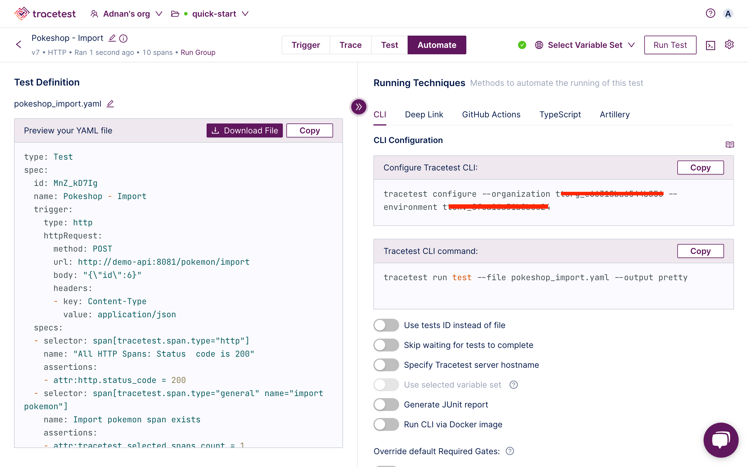Viewport: 748px width, 467px height.
Task: Click the id: MnZ_kD7Ig line
Action: [65, 183]
